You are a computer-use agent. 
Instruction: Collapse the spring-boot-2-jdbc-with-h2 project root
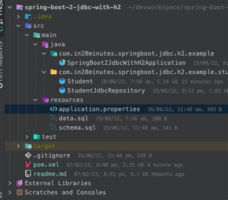coord(10,7)
